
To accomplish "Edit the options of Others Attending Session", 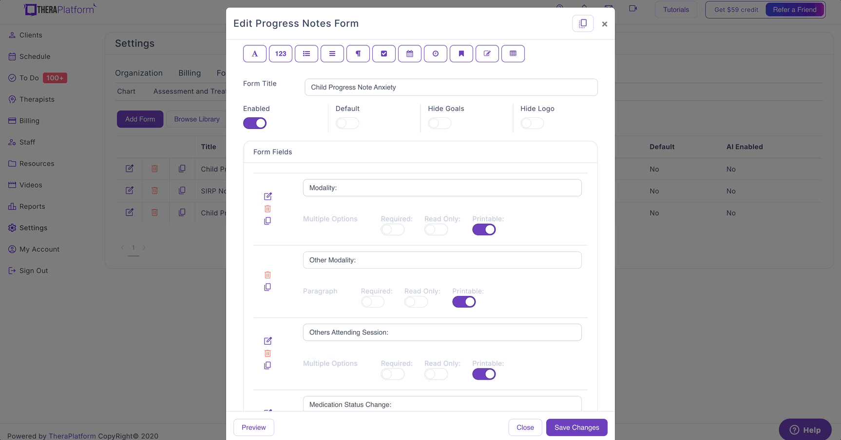I will point(268,341).
